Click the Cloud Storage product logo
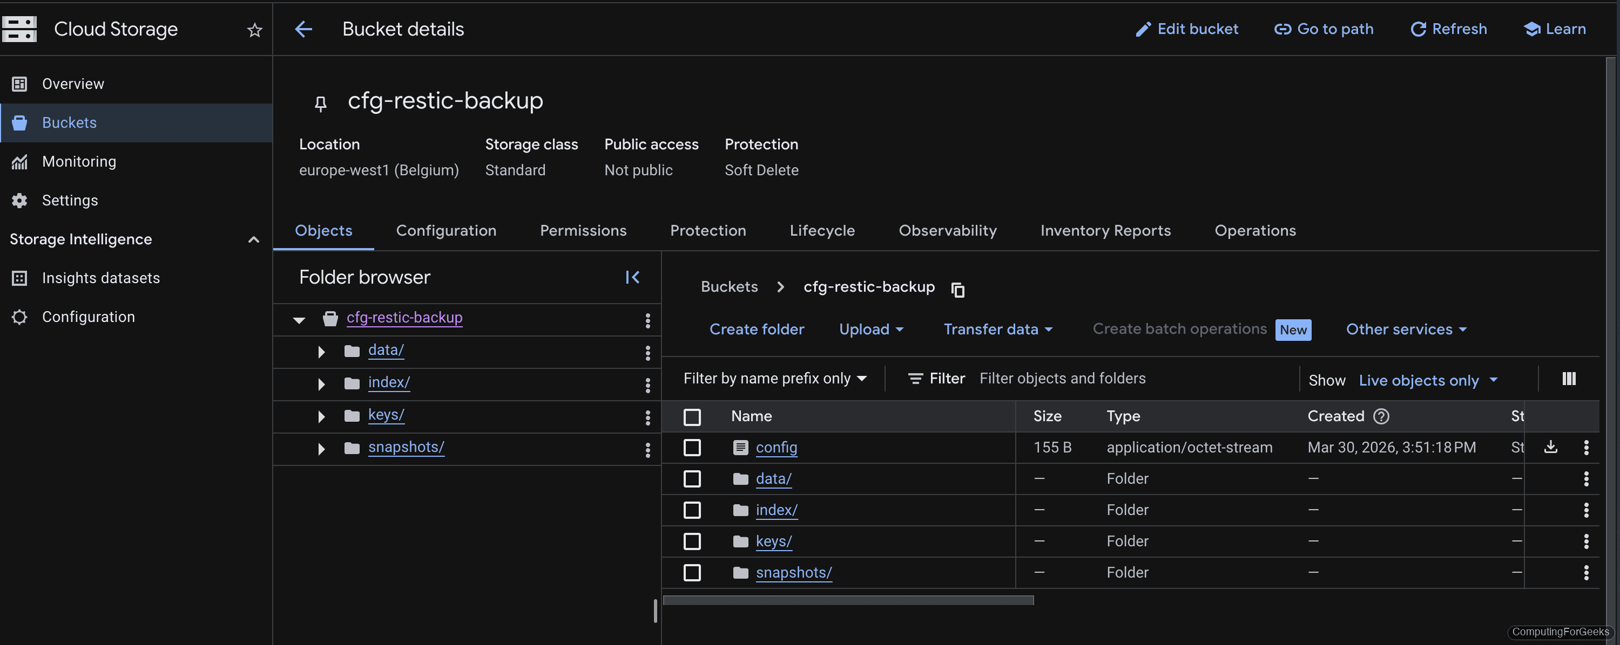This screenshot has height=645, width=1620. click(19, 29)
